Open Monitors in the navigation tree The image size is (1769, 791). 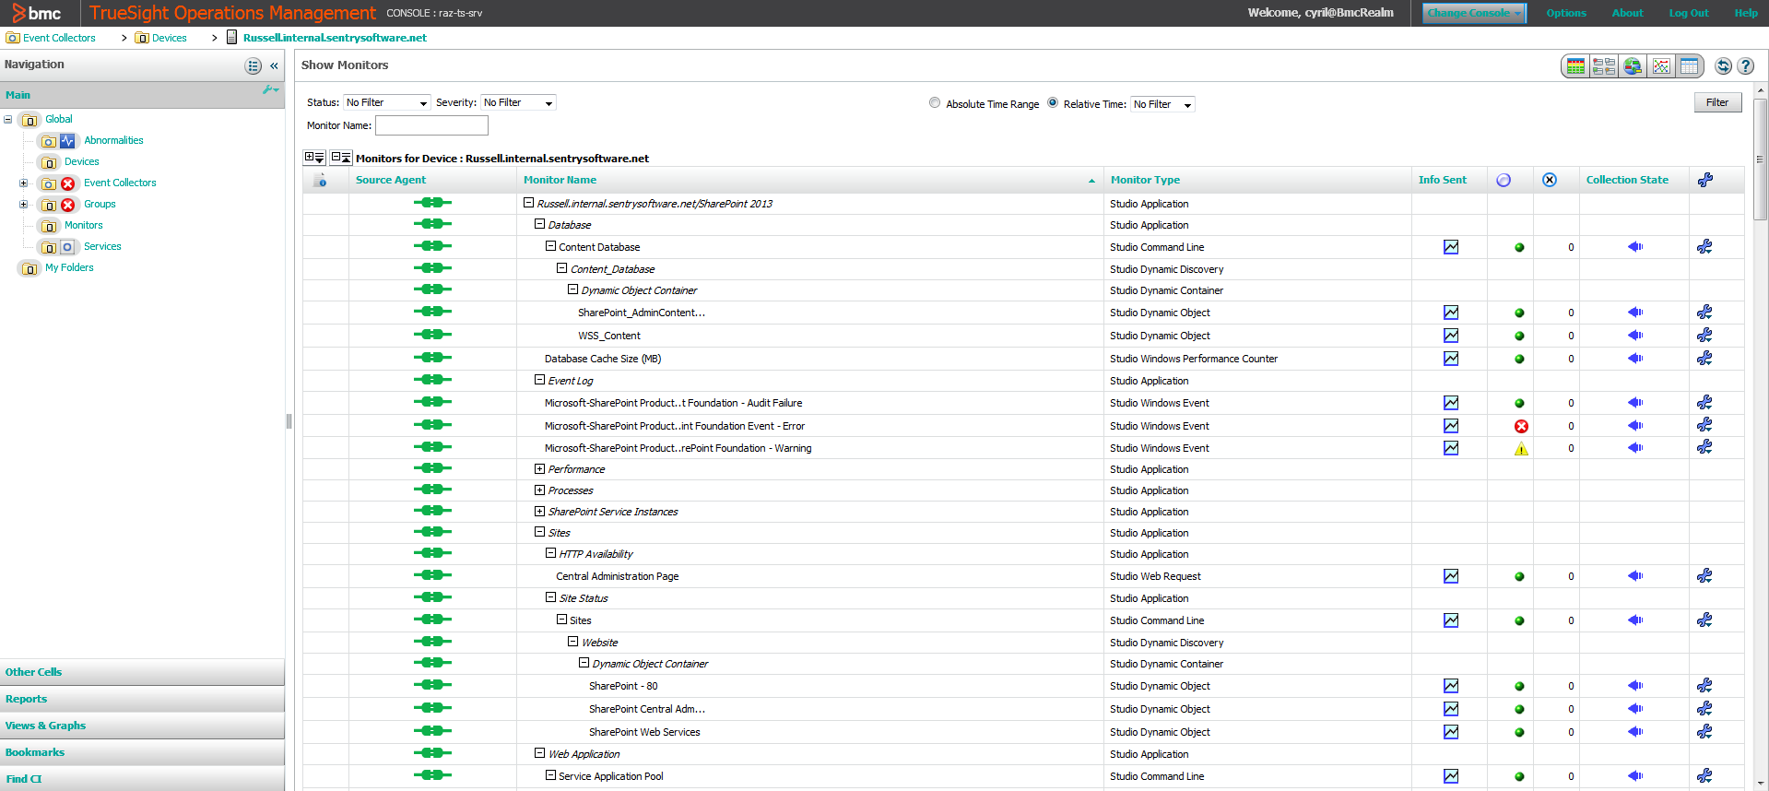tap(84, 226)
